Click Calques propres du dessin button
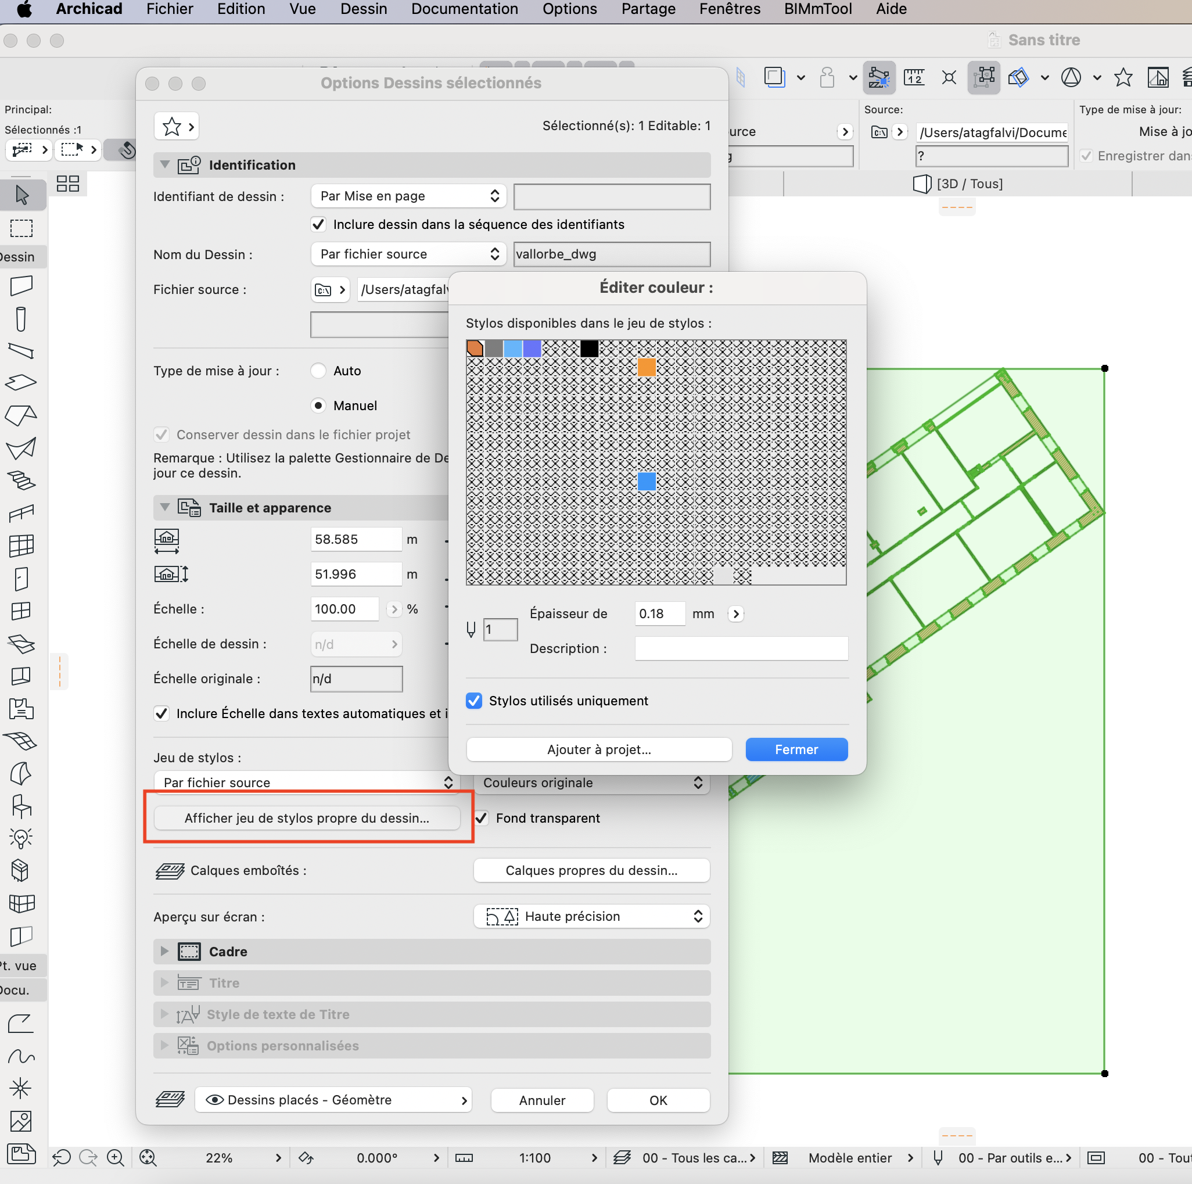The height and width of the screenshot is (1184, 1192). click(592, 870)
